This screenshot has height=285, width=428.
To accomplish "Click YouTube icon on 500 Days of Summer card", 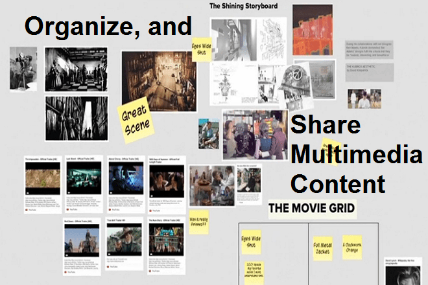I will pyautogui.click(x=150, y=211).
